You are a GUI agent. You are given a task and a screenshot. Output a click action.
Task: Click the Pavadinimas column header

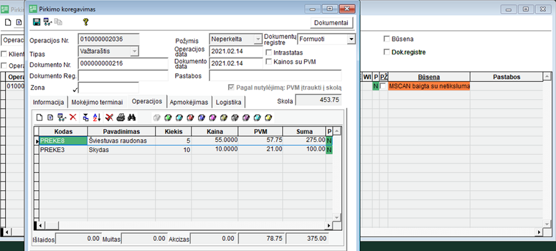click(x=121, y=132)
